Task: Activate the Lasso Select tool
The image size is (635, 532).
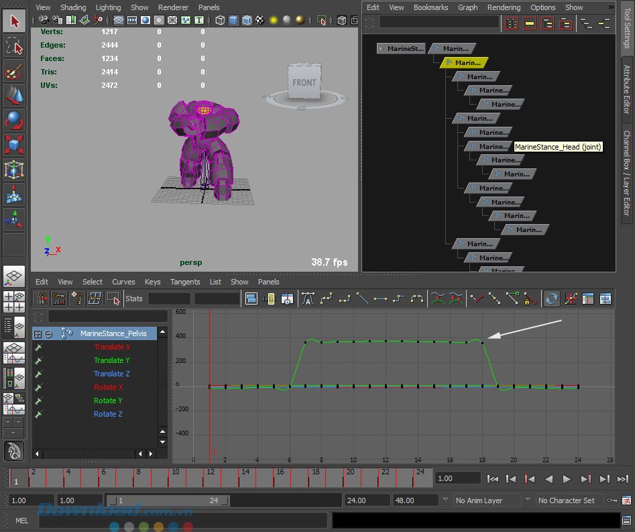Action: click(x=14, y=46)
